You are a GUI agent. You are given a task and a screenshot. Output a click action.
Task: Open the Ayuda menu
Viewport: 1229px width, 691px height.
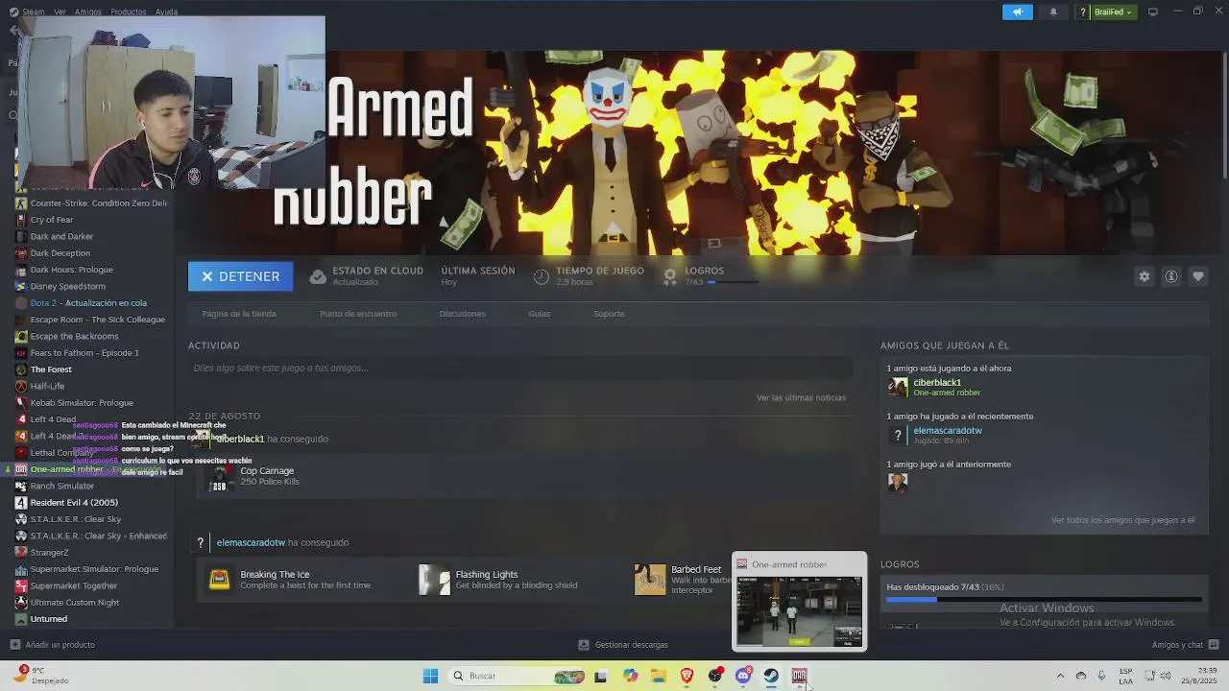pos(166,12)
